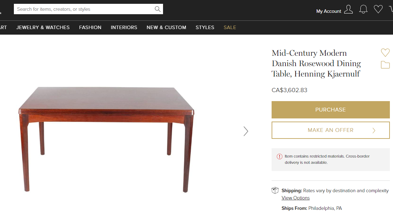Open the INTERIORS category menu

pyautogui.click(x=124, y=27)
